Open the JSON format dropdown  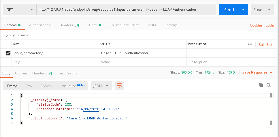click(x=101, y=86)
